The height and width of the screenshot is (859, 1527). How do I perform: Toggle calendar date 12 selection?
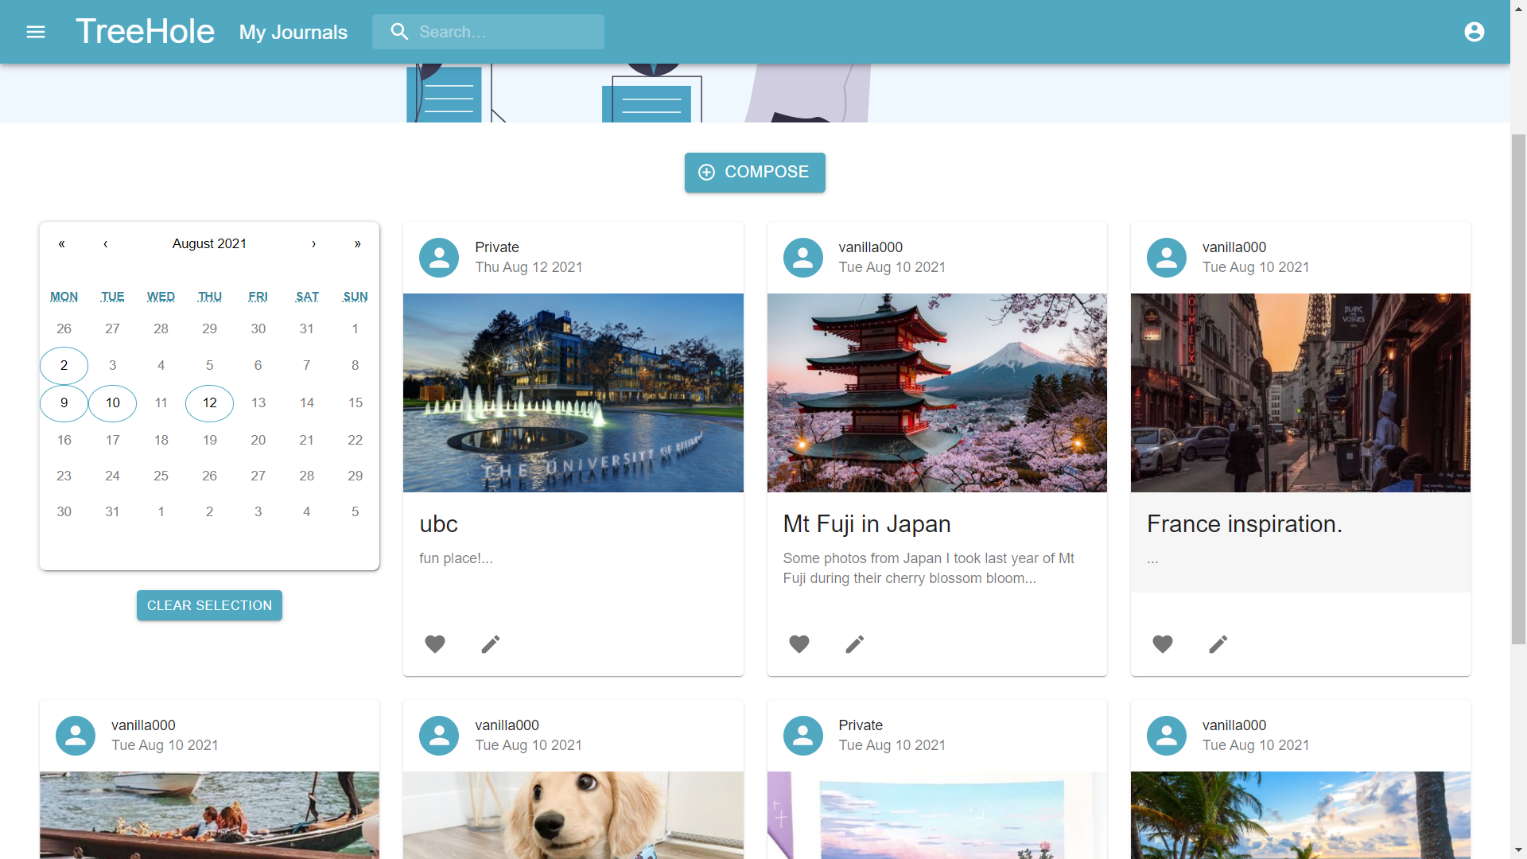[x=209, y=402]
